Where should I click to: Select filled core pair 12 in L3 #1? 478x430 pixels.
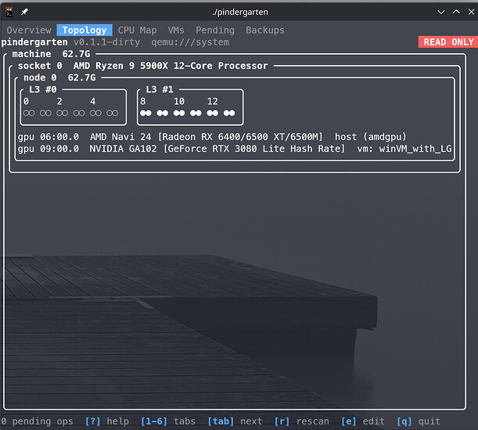coord(213,113)
